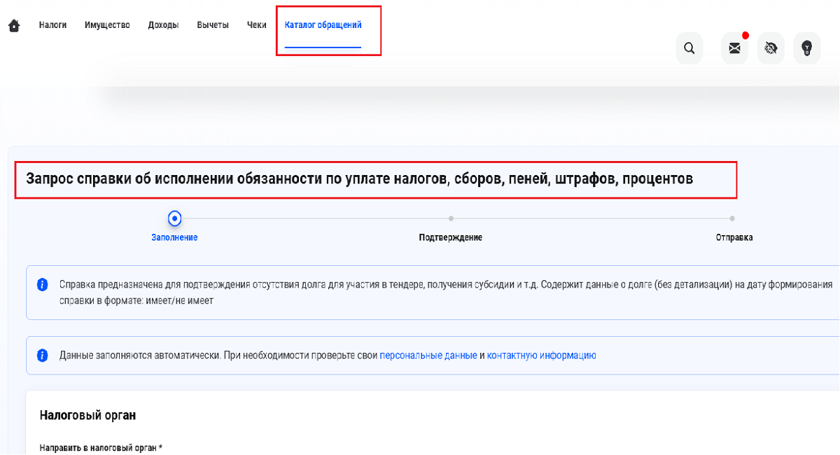Go to the Имущество section

107,25
